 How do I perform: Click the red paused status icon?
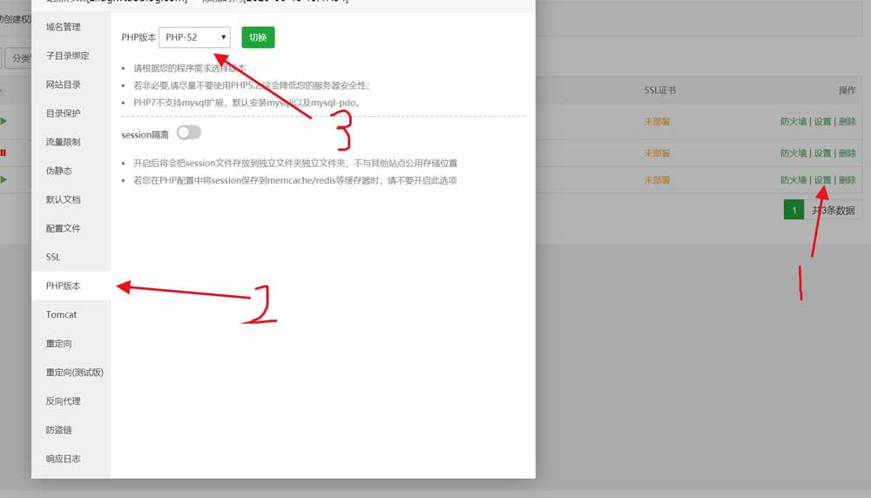(x=3, y=153)
